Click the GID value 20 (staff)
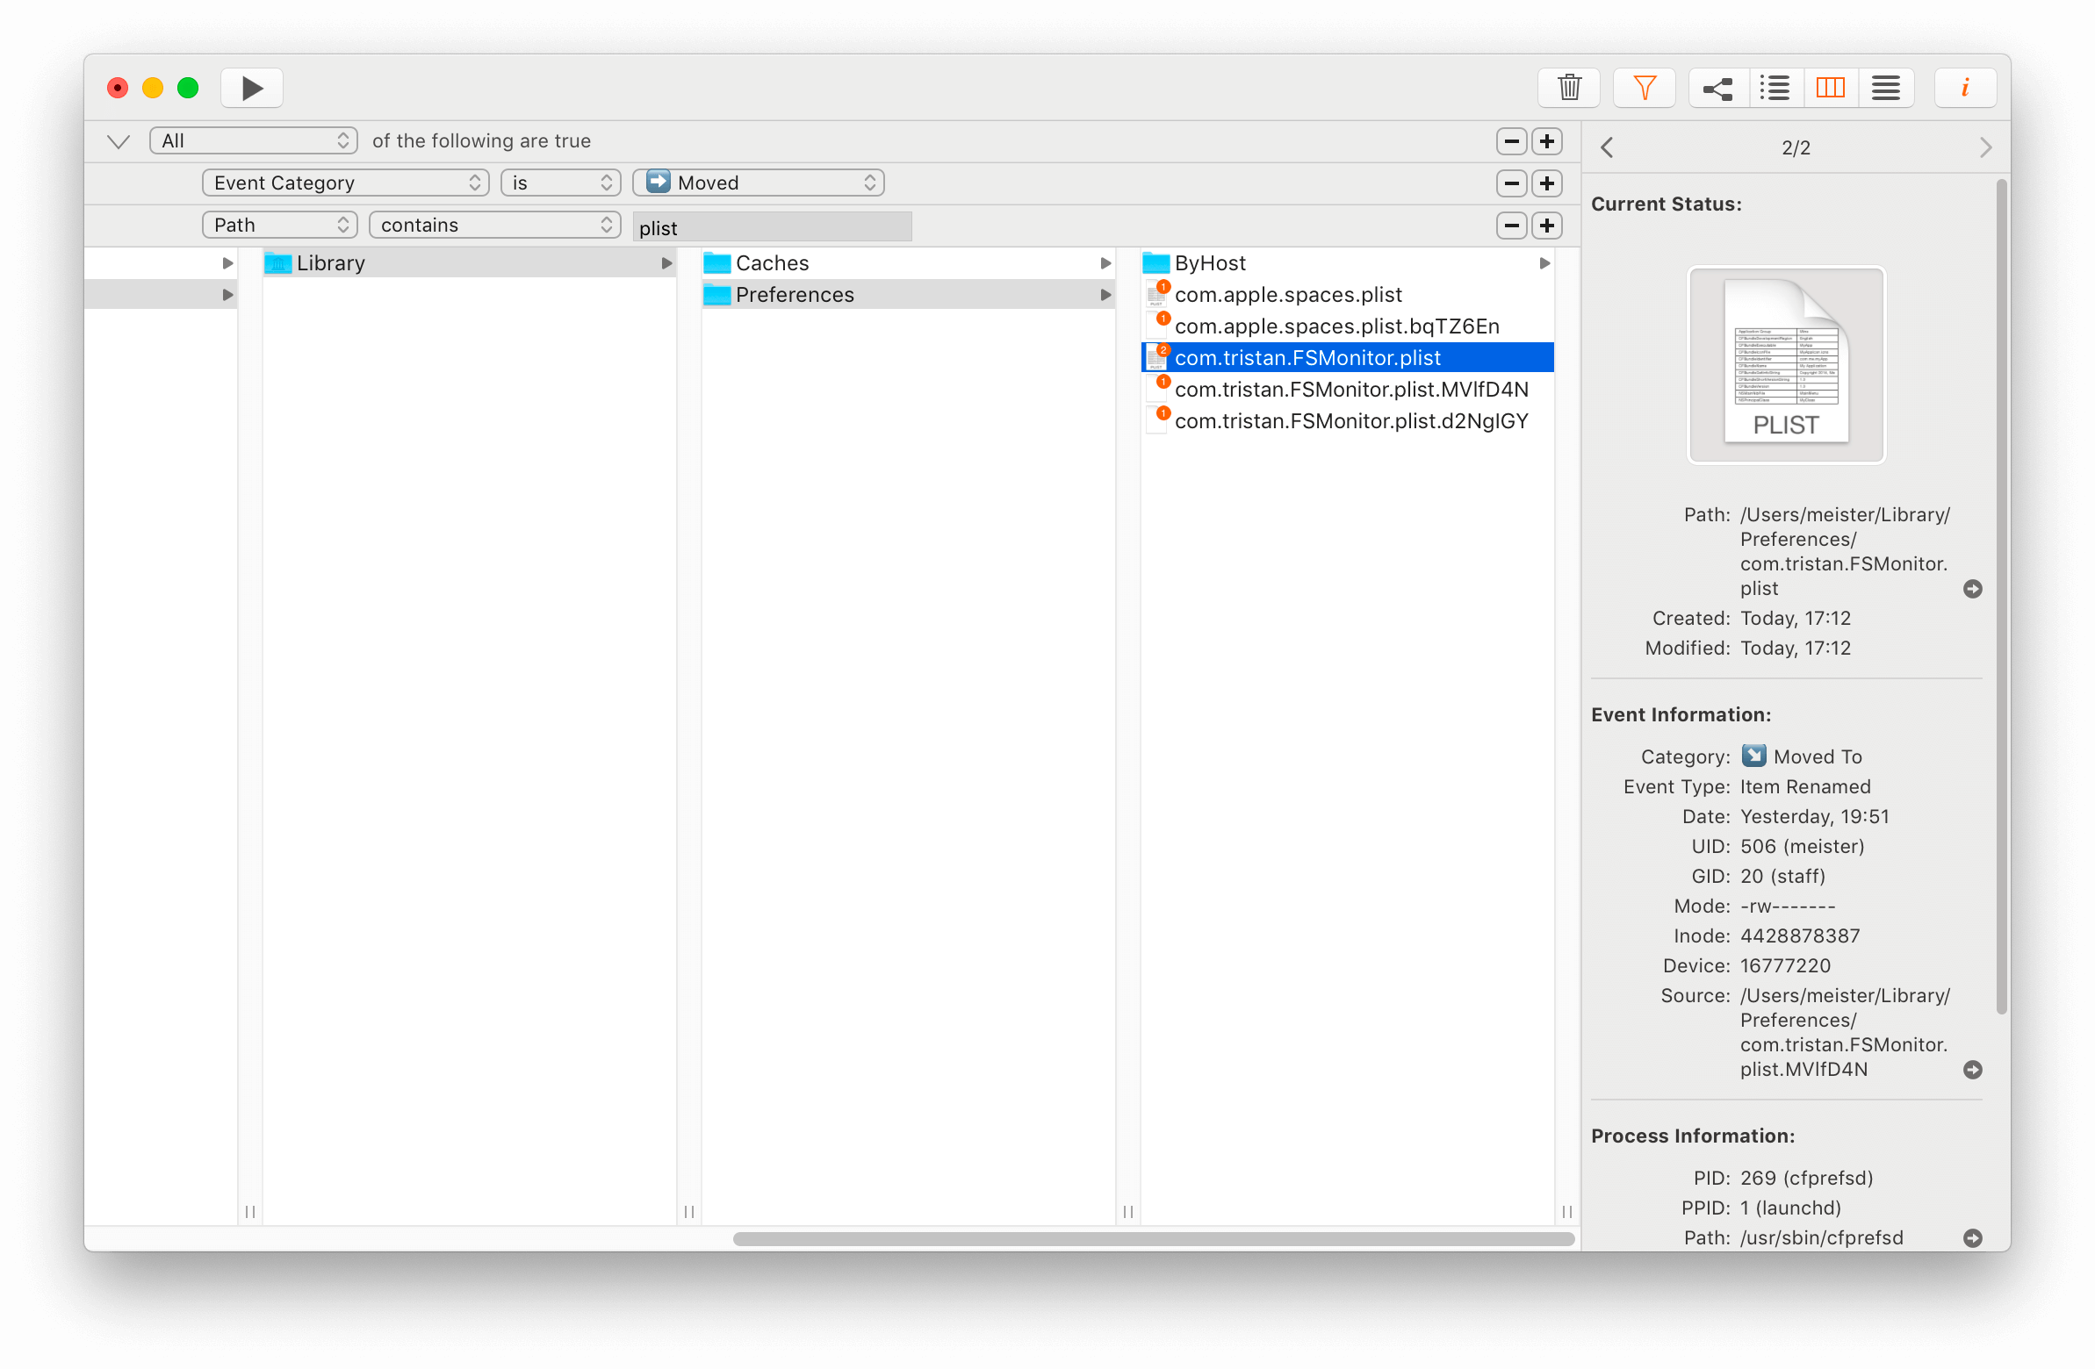The image size is (2095, 1369). point(1782,877)
